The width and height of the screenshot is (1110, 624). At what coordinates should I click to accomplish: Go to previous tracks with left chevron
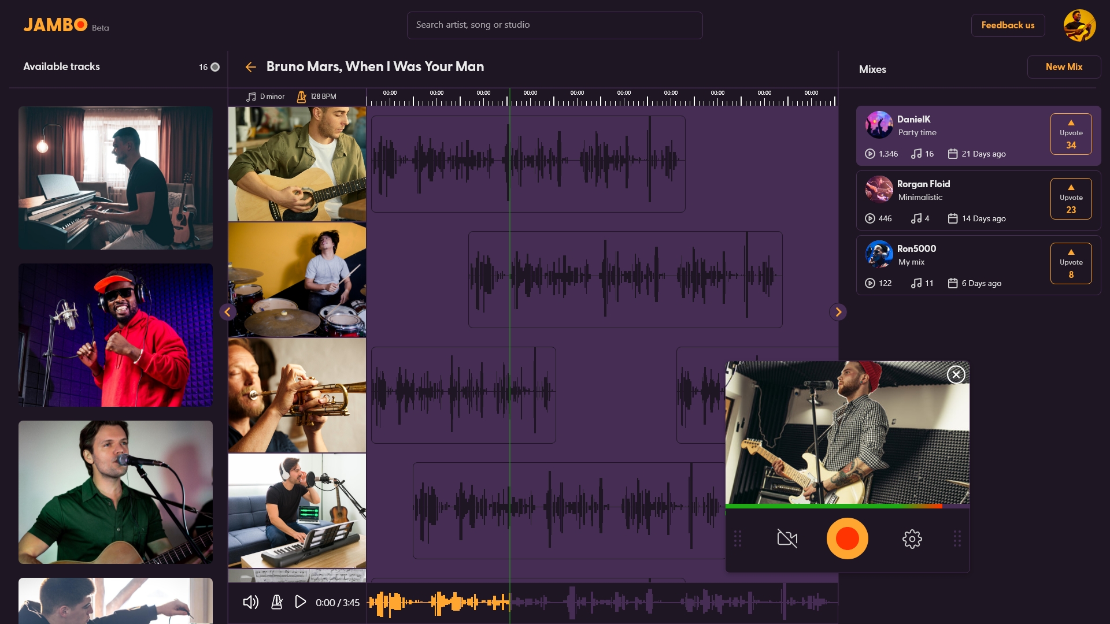[228, 312]
